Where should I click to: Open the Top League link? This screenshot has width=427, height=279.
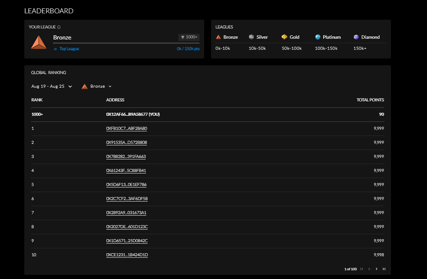coord(69,49)
